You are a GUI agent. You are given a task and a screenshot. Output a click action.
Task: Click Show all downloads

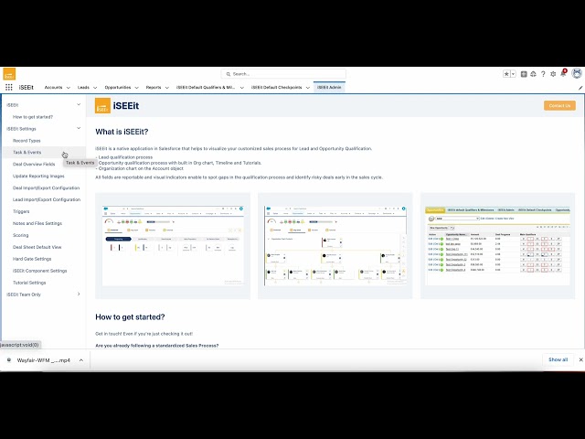[x=558, y=359]
